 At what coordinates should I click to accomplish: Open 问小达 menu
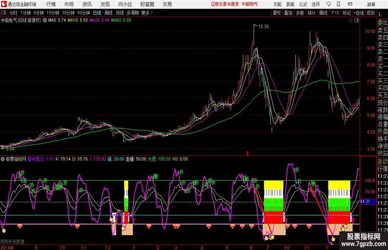point(125,4)
